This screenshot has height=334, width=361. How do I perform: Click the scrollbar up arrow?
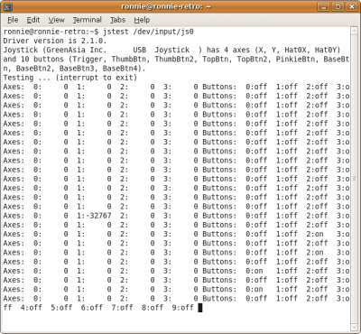tap(355, 31)
